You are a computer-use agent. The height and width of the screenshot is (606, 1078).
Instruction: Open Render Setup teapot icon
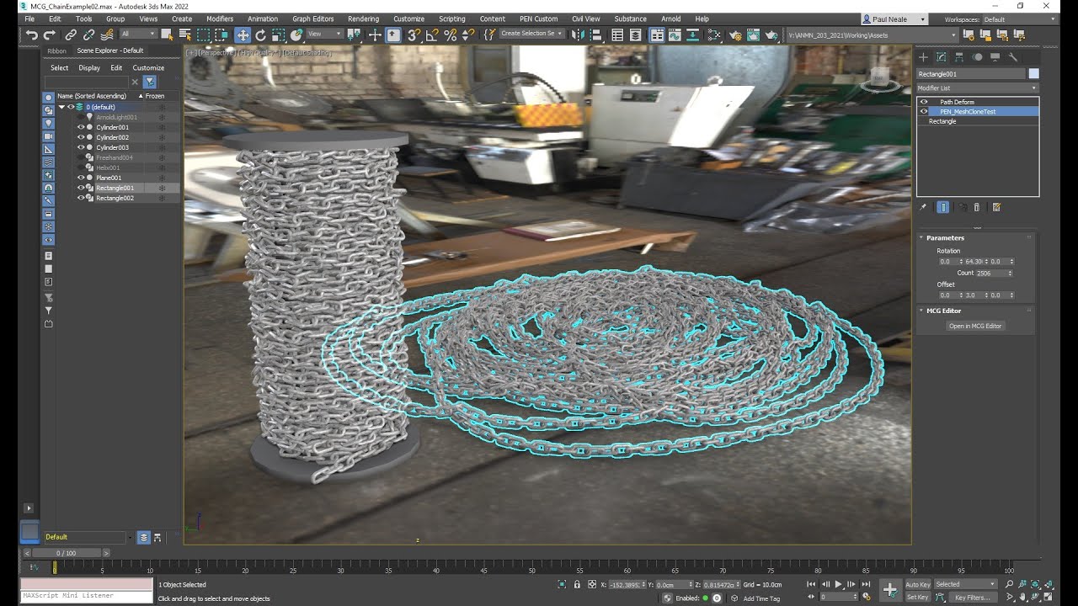pyautogui.click(x=735, y=35)
